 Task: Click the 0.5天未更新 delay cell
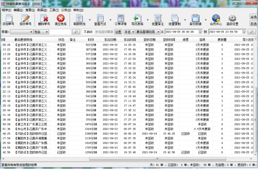[x=202, y=129]
